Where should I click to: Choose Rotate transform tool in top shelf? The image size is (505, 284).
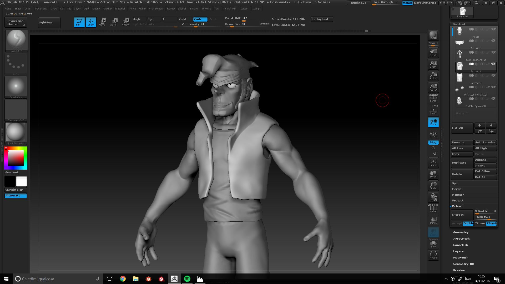pos(126,22)
